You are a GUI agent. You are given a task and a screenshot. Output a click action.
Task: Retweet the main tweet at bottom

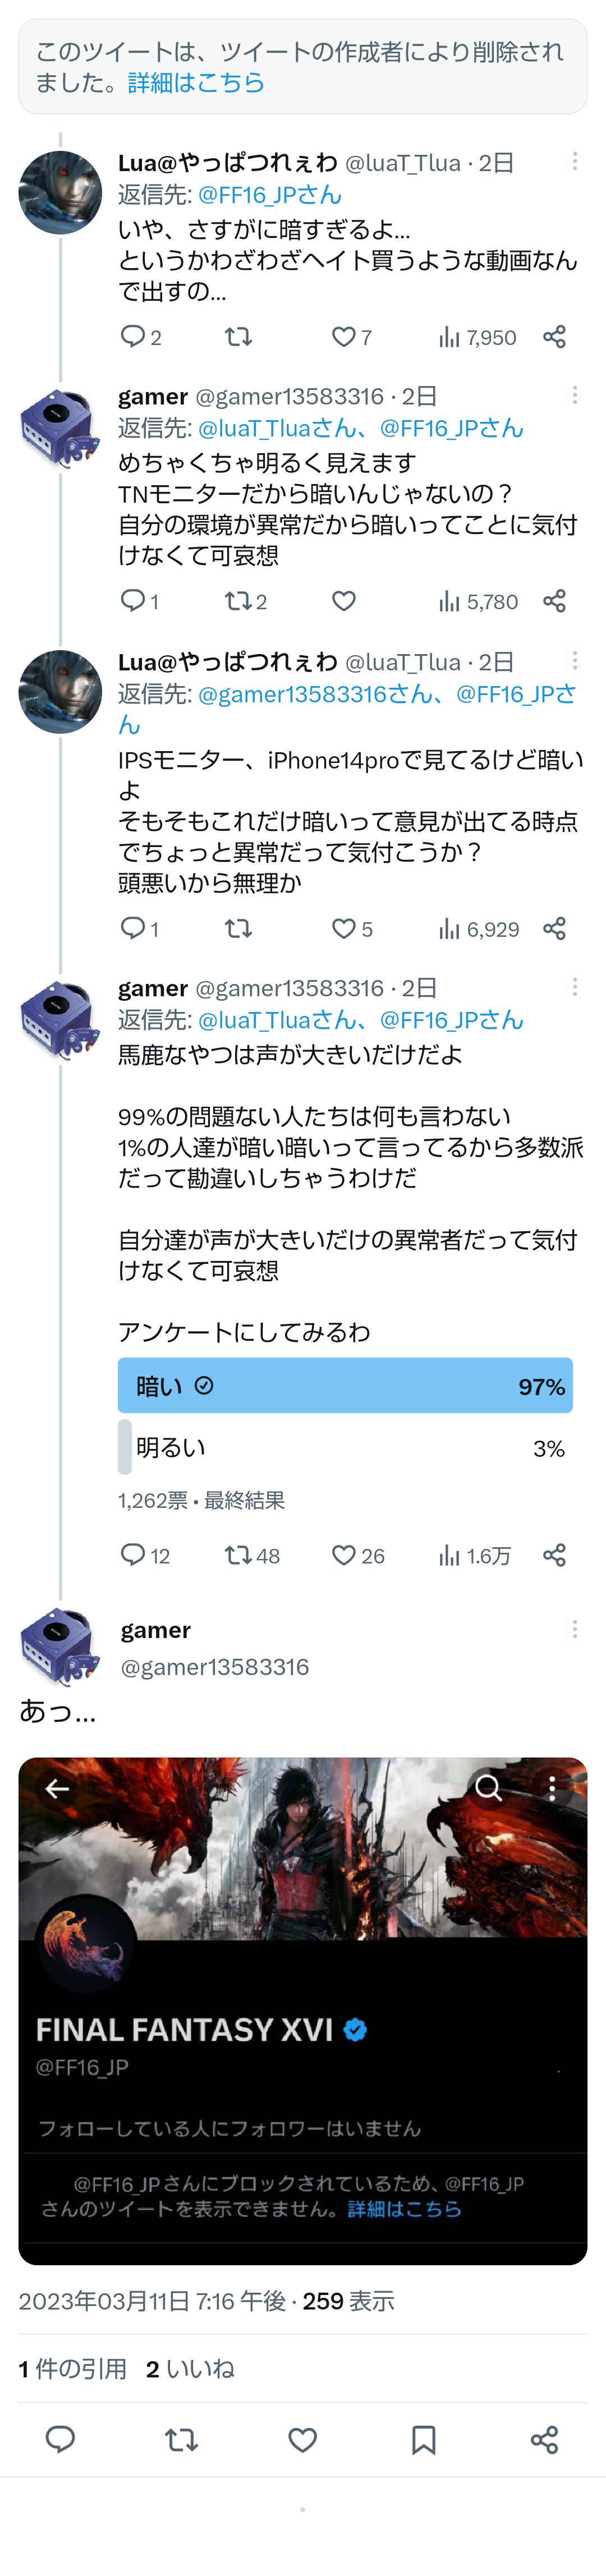tap(181, 2440)
